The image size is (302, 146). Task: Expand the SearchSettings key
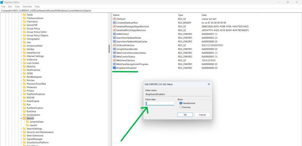pyautogui.click(x=21, y=129)
